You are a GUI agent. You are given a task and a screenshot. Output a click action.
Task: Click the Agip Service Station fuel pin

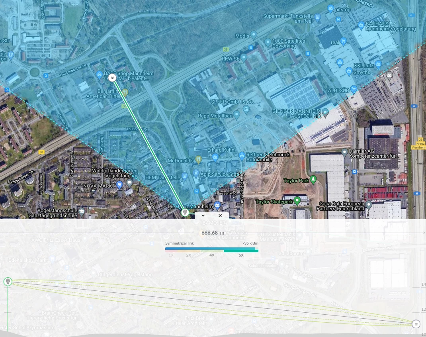click(196, 173)
